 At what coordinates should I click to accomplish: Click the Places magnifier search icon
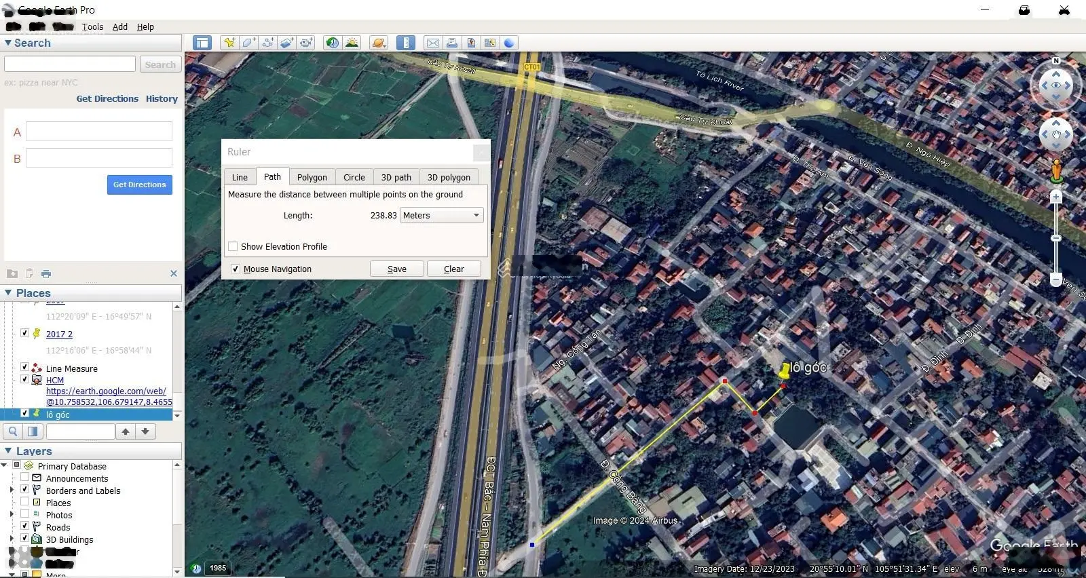(13, 431)
